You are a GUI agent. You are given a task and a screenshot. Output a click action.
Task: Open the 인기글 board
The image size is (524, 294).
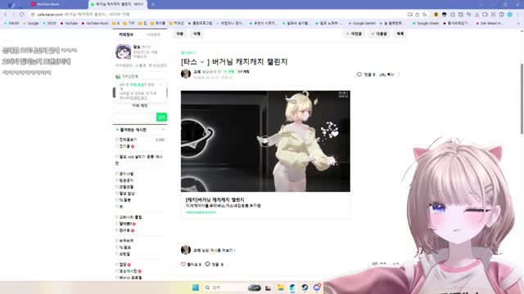point(124,146)
